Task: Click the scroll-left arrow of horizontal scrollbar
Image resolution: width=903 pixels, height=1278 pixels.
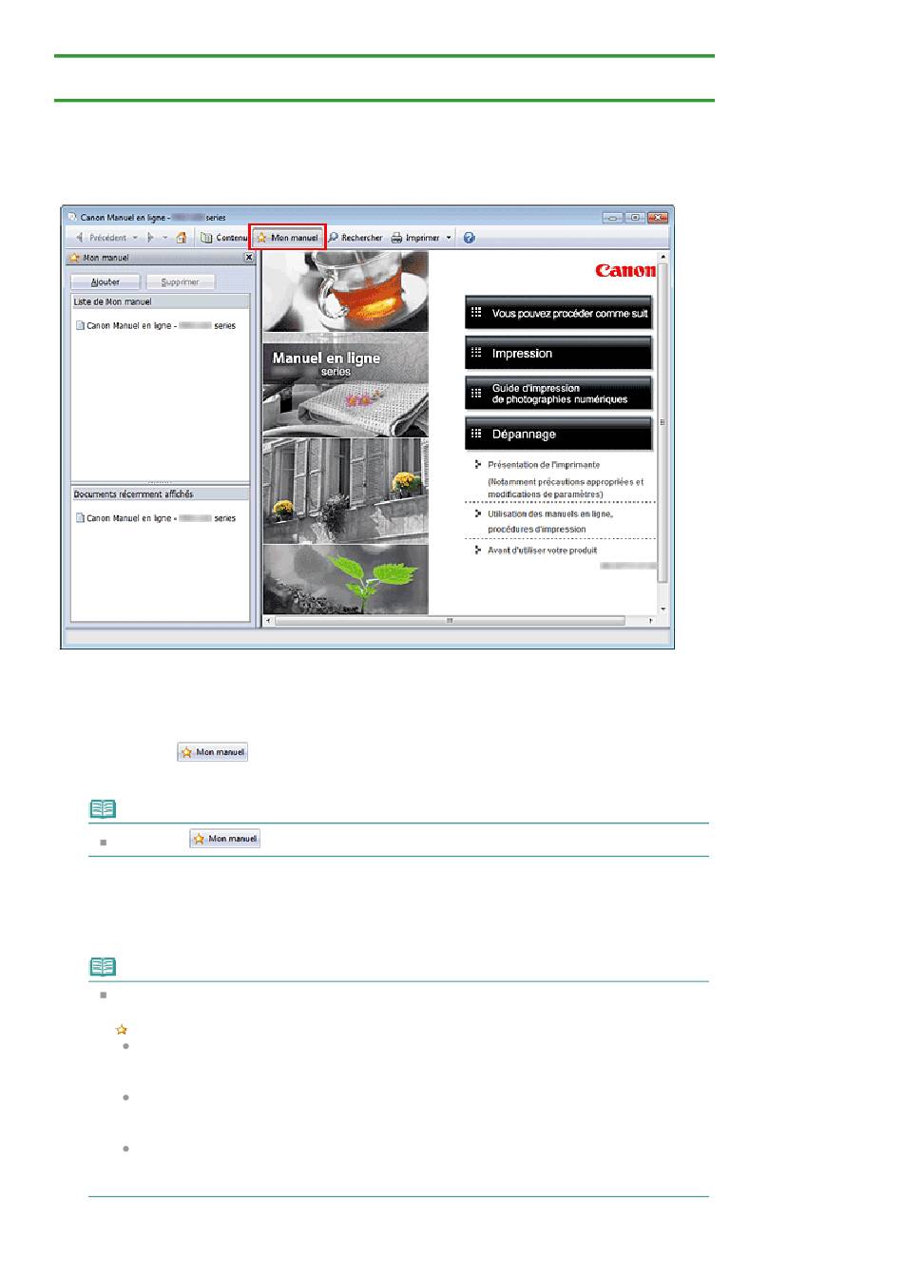Action: 269,621
